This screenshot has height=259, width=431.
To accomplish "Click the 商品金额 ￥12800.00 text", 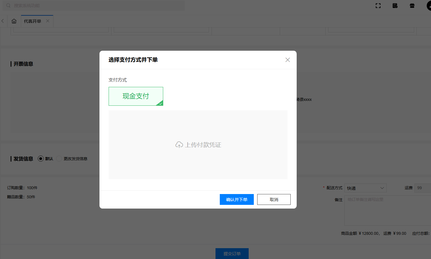I will (360, 233).
